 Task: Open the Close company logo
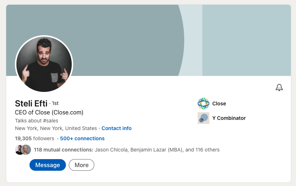point(203,104)
